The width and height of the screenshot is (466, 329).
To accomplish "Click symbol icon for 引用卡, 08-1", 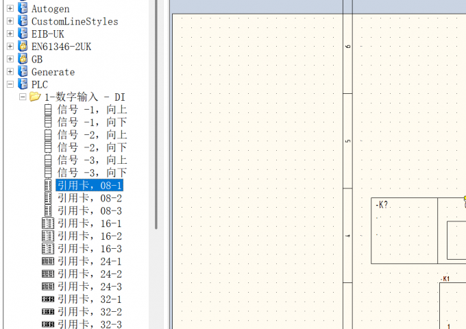I will click(x=48, y=185).
